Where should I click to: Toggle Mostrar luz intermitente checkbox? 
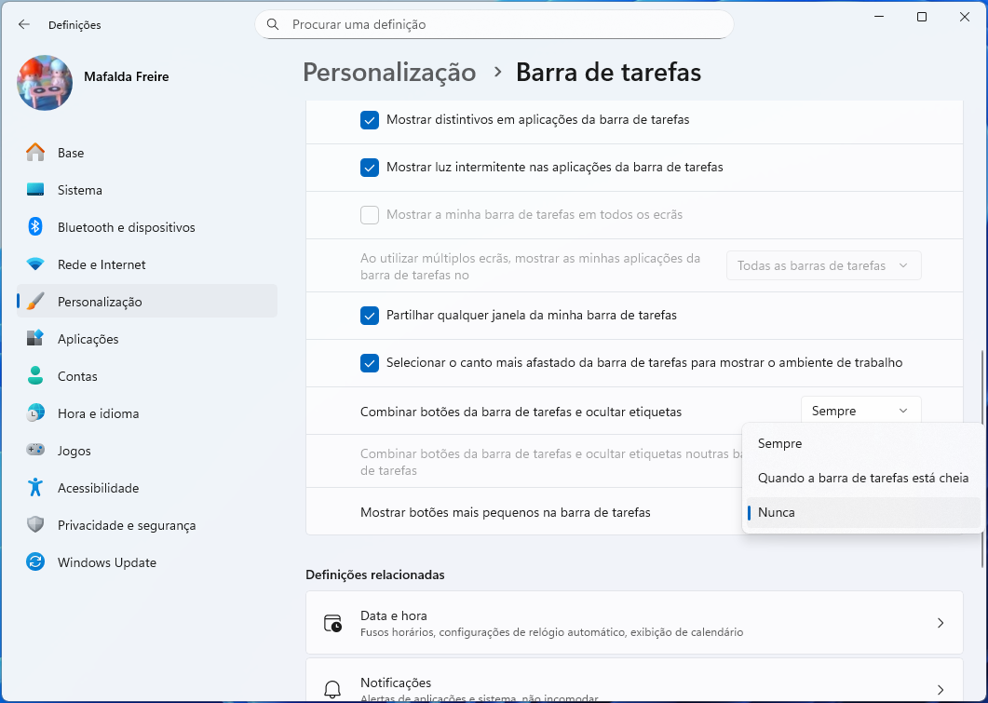(x=370, y=168)
